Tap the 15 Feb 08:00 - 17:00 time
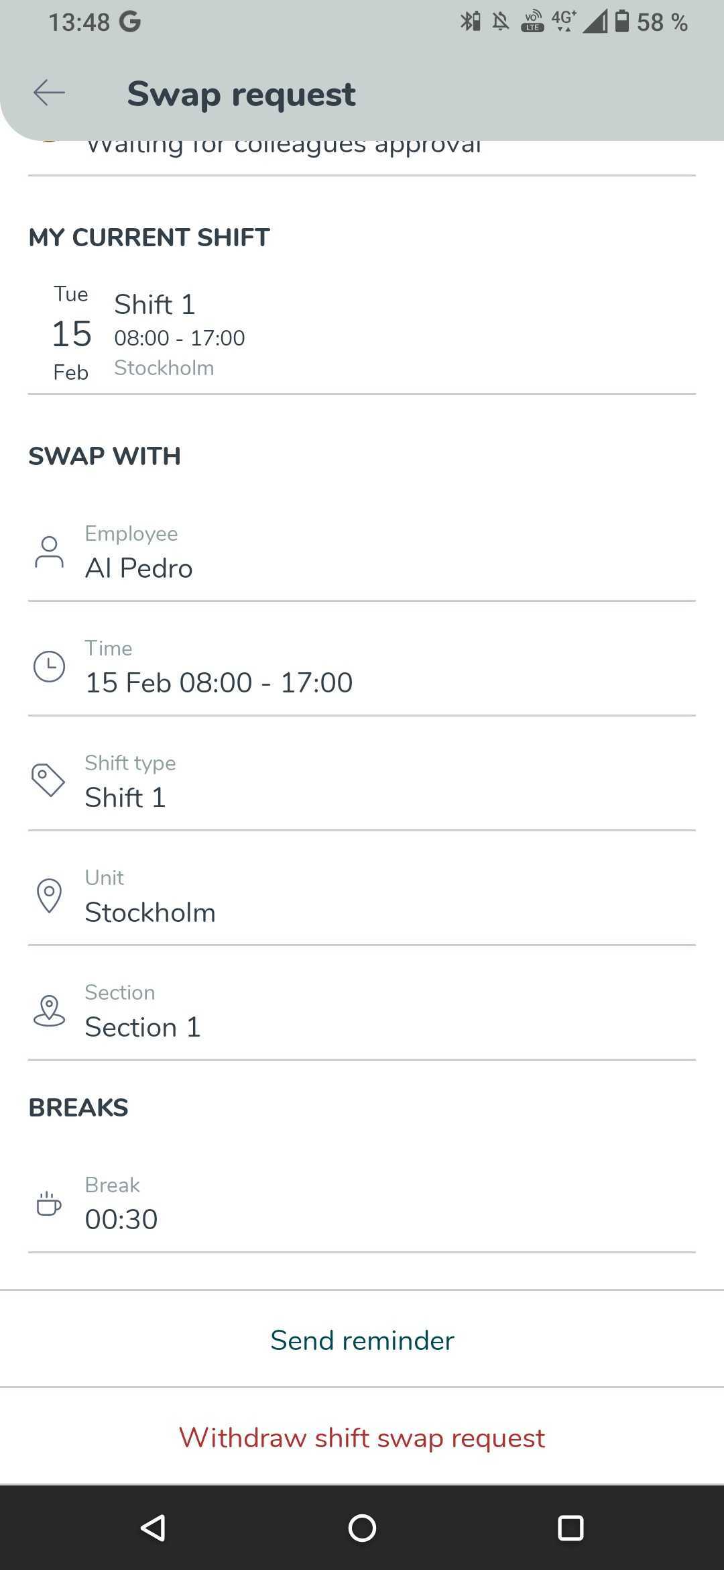 (219, 682)
